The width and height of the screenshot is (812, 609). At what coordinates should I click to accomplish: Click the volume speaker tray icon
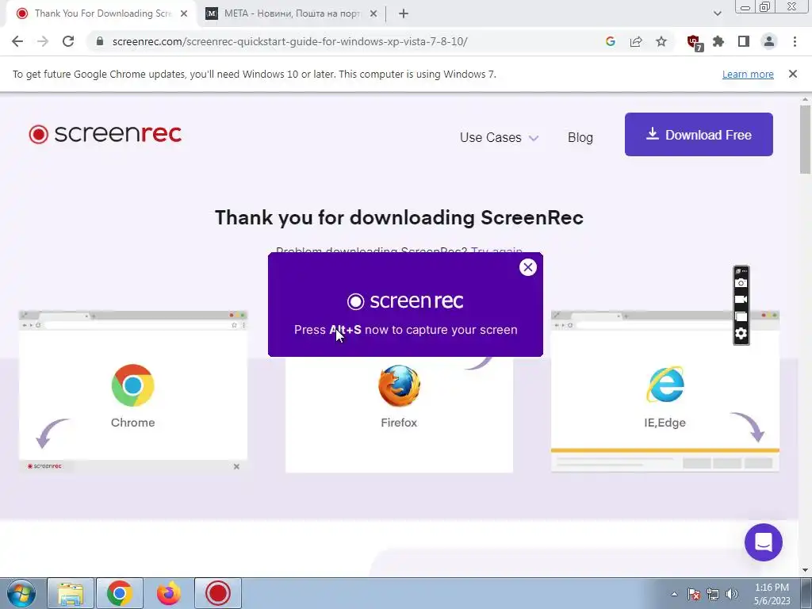[x=732, y=594]
